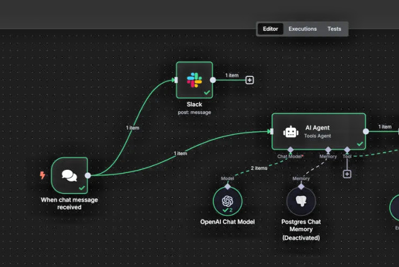Viewport: 399px width, 267px height.
Task: Open the Tests tab
Action: [x=334, y=29]
